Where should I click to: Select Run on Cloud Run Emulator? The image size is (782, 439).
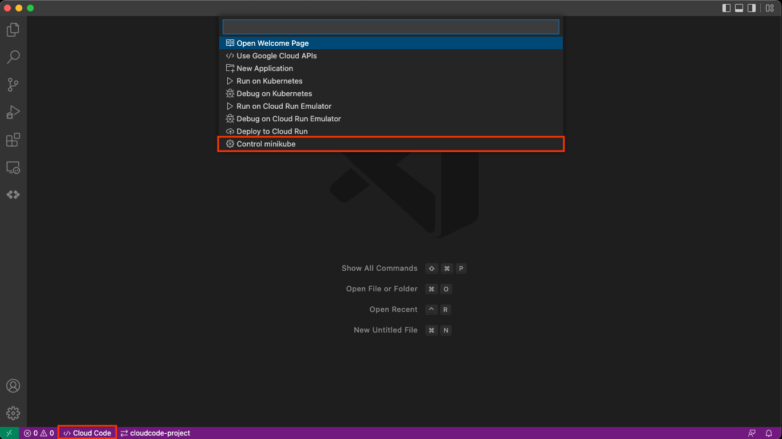pos(391,106)
